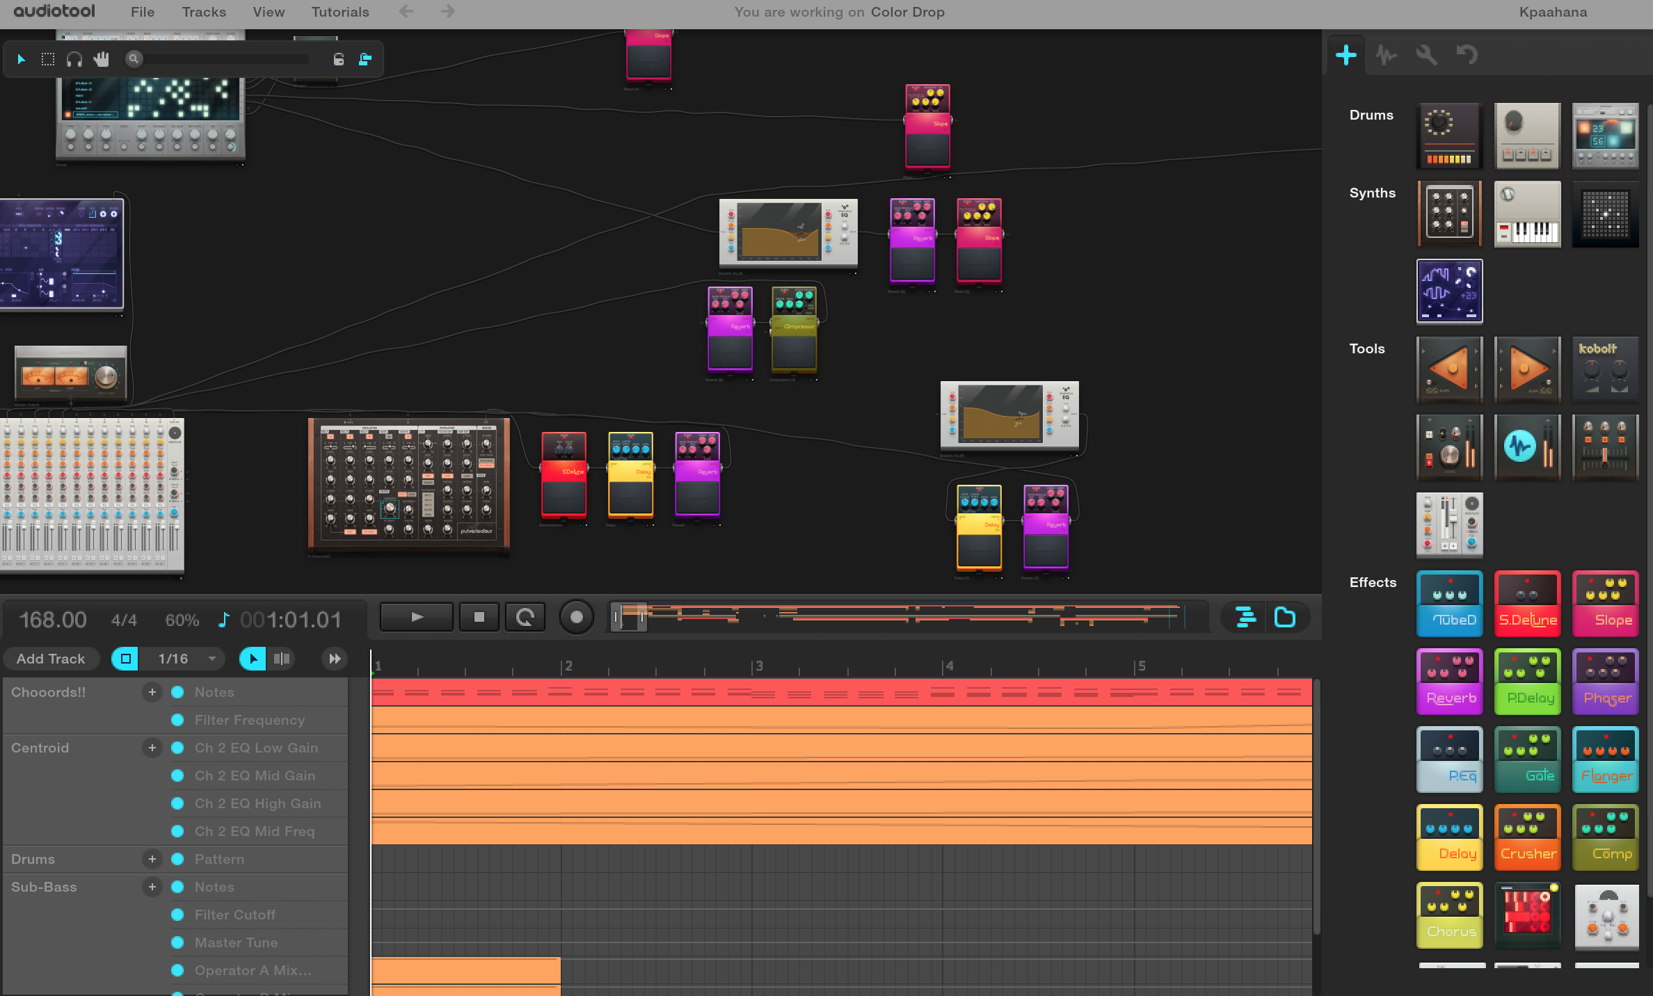Open the undo history tab
This screenshot has height=996, width=1653.
(x=1467, y=55)
